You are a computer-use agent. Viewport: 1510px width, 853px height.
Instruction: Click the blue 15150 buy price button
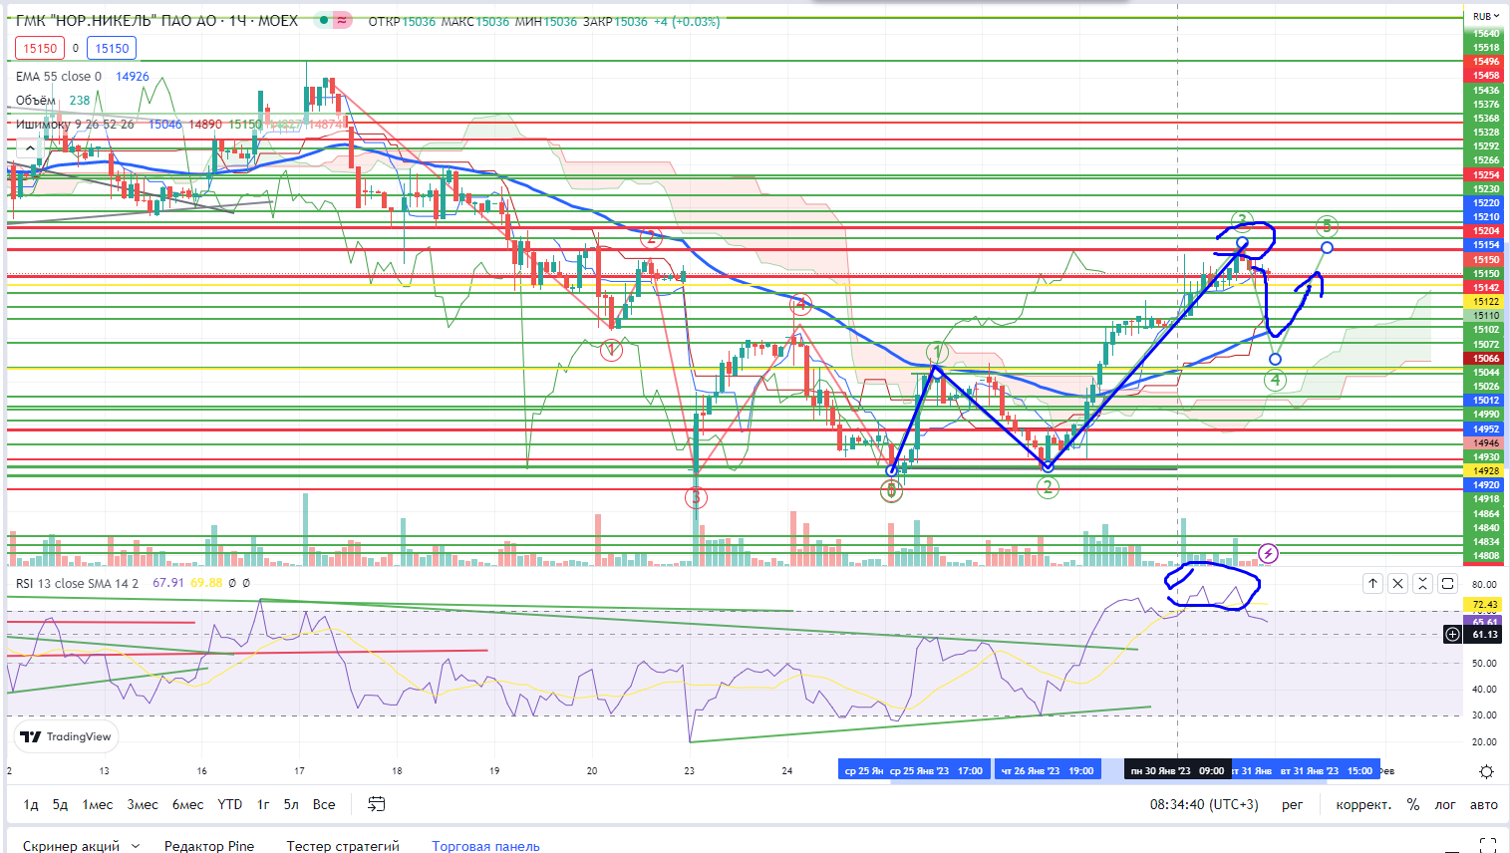coord(112,48)
